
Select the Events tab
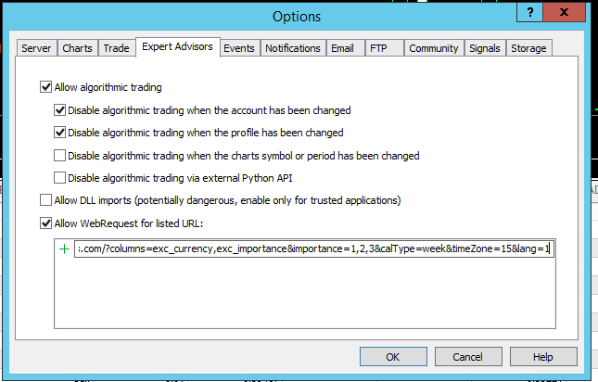(239, 48)
